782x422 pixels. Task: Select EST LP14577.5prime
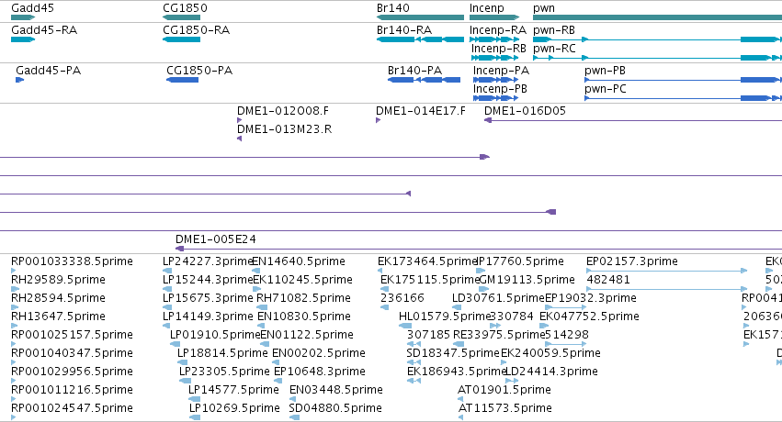195,400
